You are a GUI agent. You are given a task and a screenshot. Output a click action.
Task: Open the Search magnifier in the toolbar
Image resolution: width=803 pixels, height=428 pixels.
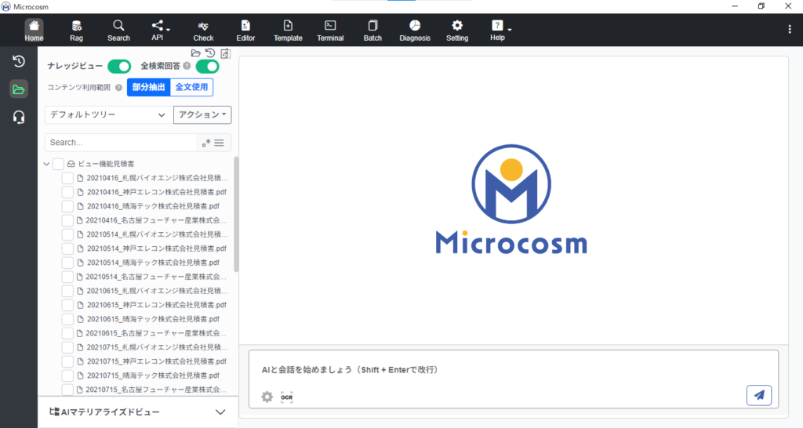118,31
